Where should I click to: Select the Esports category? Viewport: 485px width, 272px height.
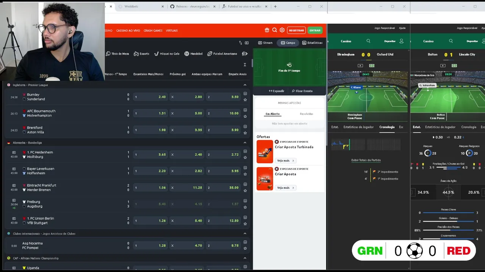pyautogui.click(x=141, y=54)
